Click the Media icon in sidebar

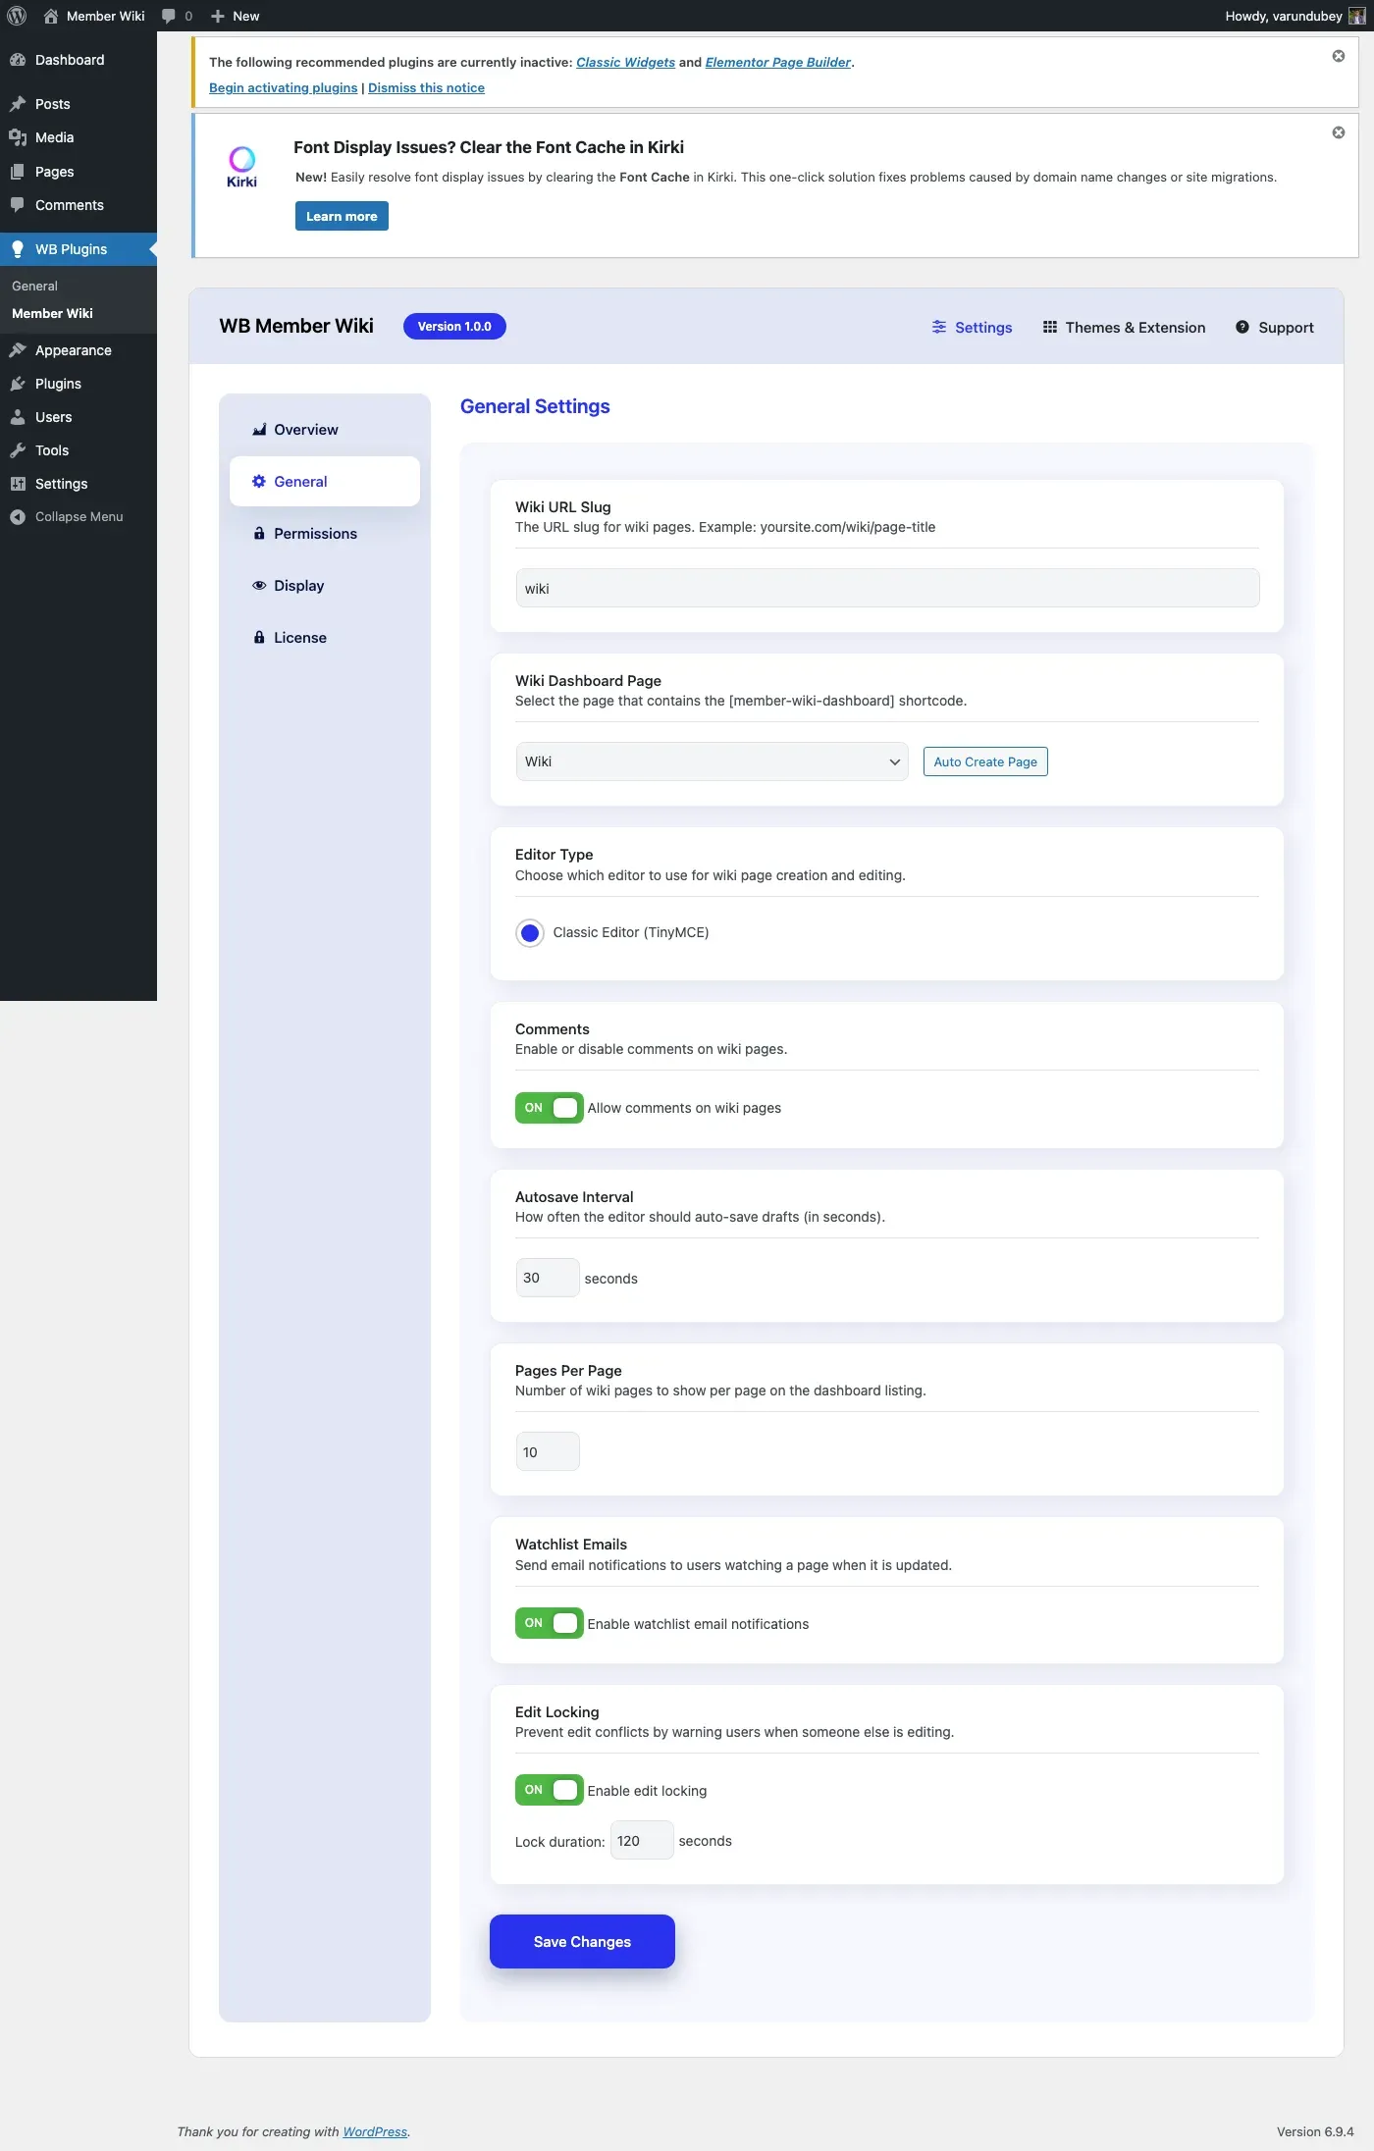[x=18, y=137]
